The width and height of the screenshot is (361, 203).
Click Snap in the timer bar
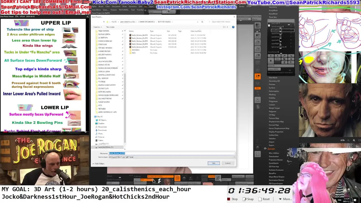tap(248, 199)
